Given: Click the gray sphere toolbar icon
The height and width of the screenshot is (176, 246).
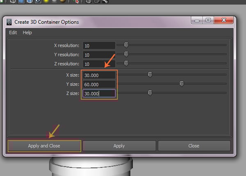Looking at the screenshot, I should 54,1.
